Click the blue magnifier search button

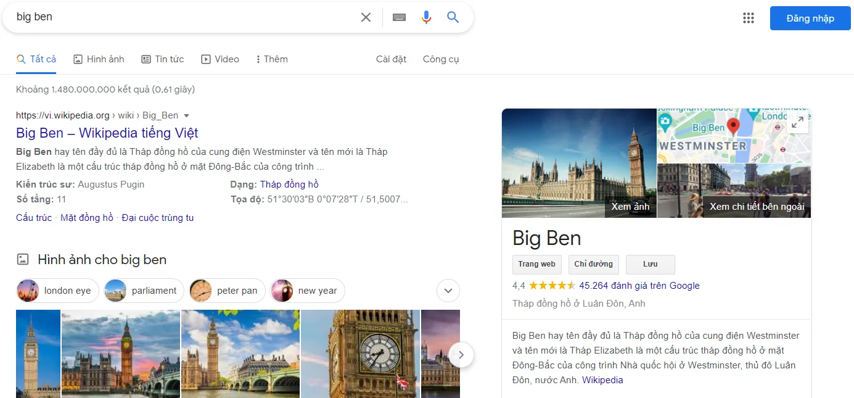point(453,17)
